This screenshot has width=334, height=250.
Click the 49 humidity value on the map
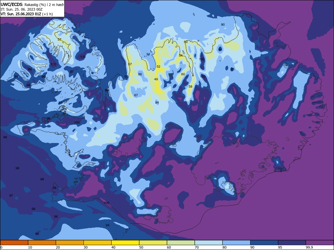coord(156,79)
